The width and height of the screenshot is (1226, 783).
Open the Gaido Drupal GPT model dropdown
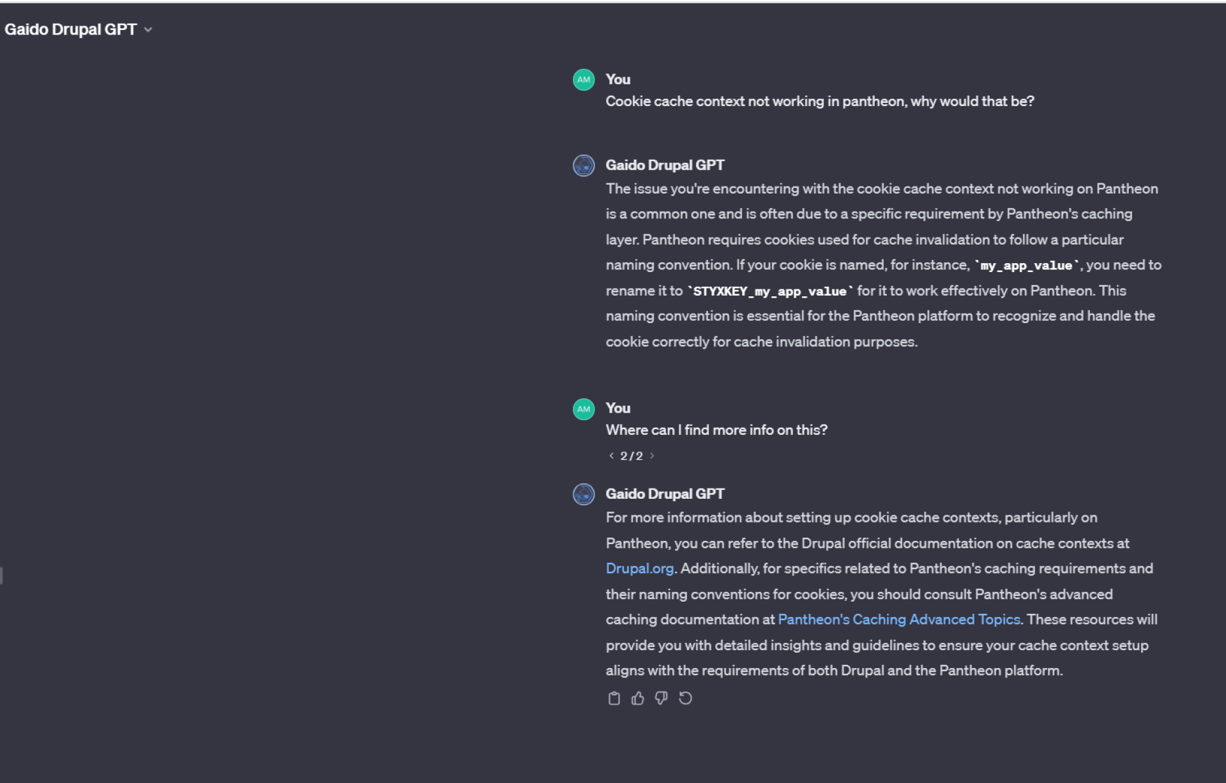click(x=78, y=29)
